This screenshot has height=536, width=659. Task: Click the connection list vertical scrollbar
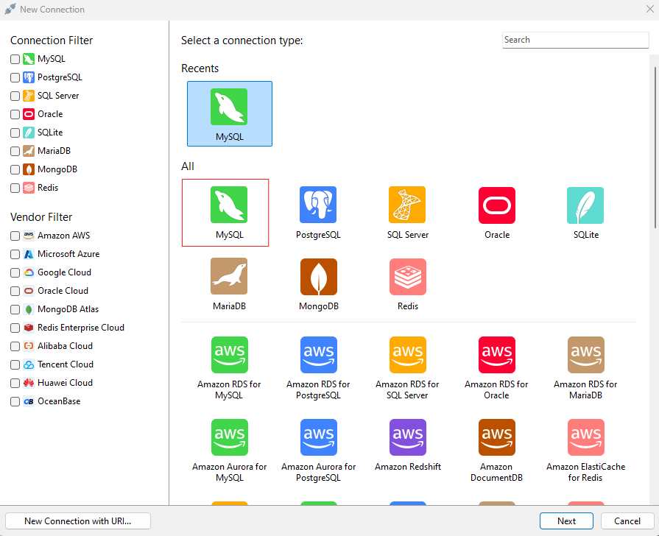[655, 147]
